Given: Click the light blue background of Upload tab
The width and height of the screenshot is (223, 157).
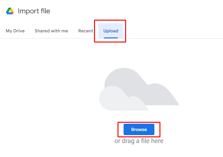Looking at the screenshot, I should click(x=111, y=26).
